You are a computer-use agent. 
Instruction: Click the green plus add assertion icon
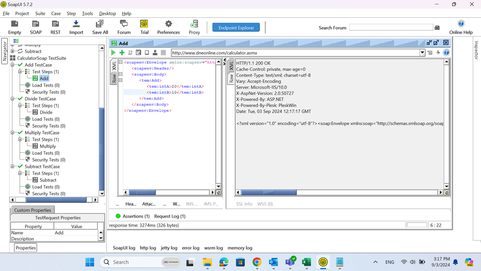(122, 53)
